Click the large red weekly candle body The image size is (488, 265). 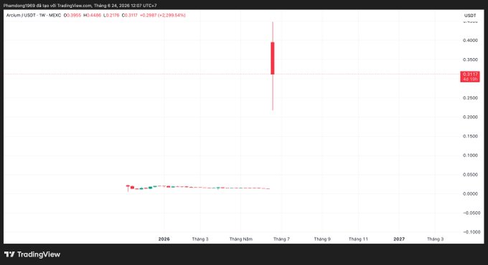pyautogui.click(x=273, y=59)
